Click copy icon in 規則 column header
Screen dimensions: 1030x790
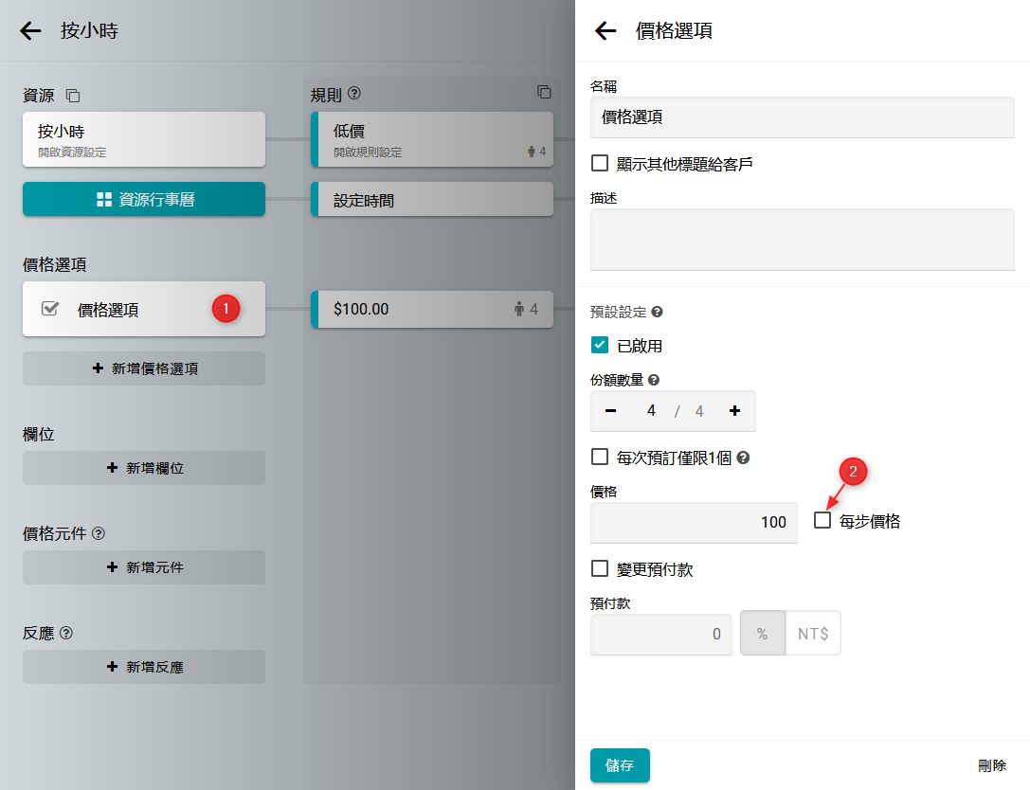click(544, 92)
